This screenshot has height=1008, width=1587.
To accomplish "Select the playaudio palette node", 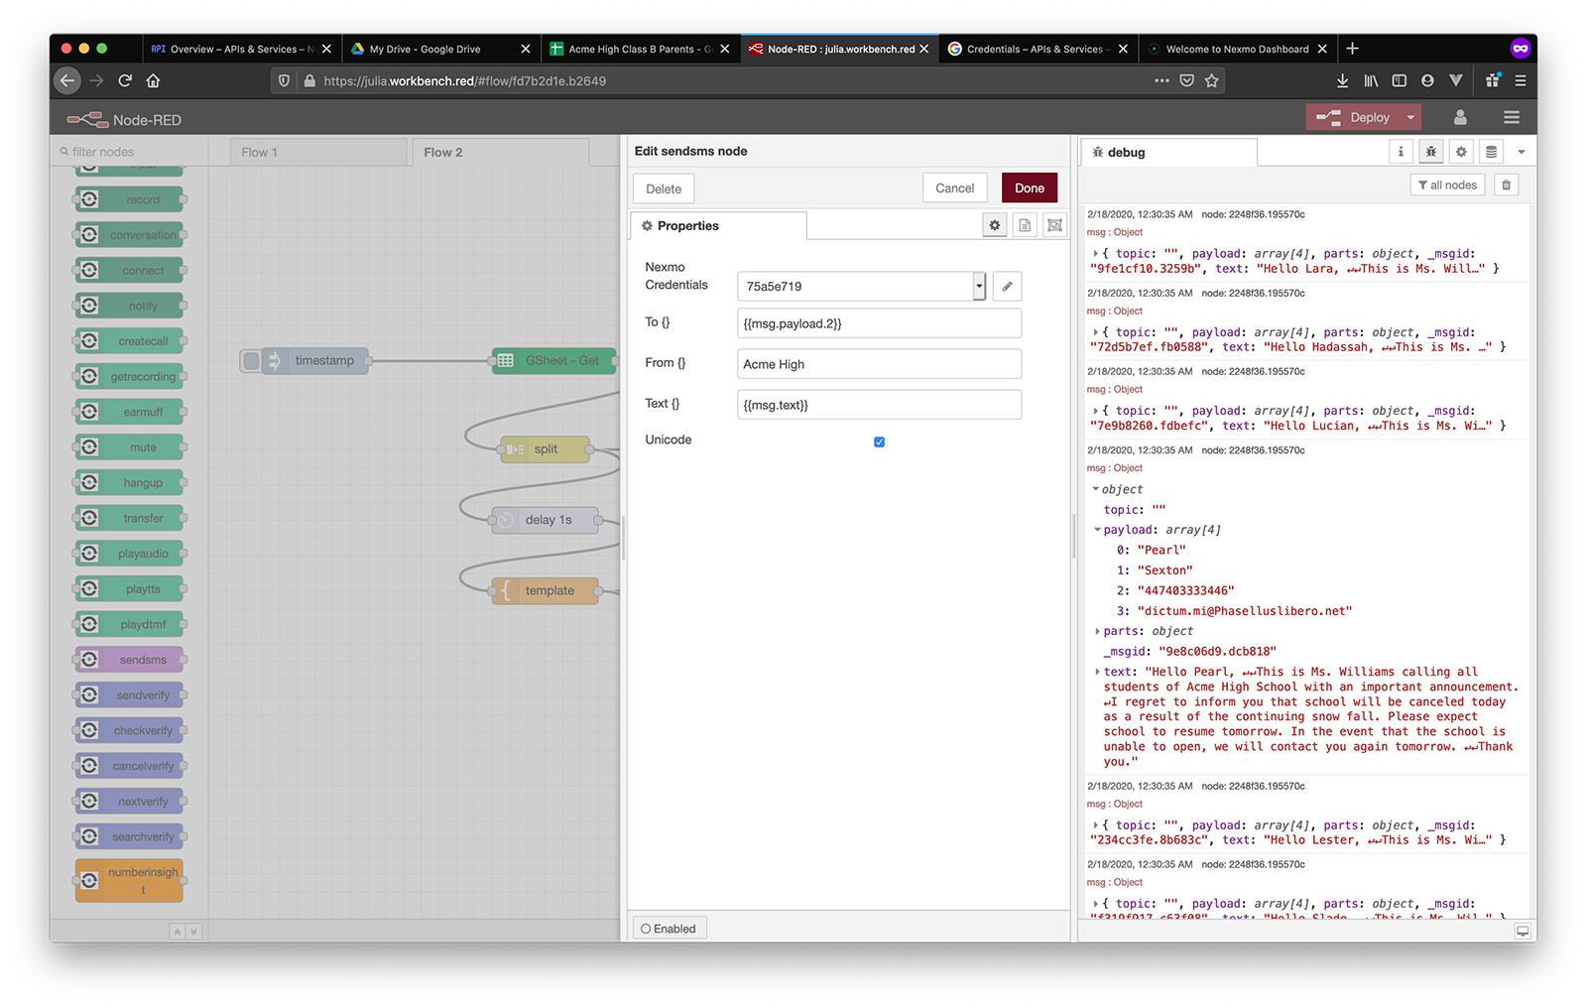I will click(130, 554).
